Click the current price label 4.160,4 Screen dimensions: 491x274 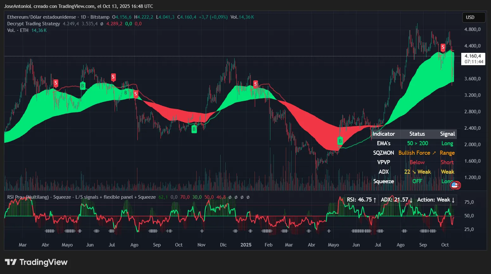(473, 56)
